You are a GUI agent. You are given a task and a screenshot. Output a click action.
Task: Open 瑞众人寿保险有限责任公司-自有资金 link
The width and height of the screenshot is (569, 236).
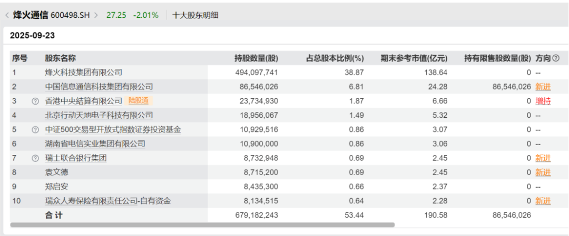point(107,201)
